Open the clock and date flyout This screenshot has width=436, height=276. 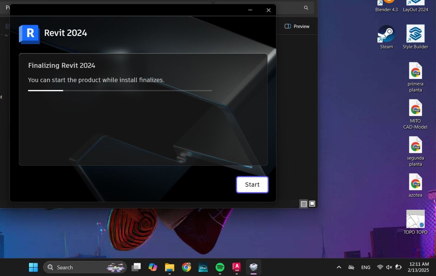pyautogui.click(x=419, y=267)
